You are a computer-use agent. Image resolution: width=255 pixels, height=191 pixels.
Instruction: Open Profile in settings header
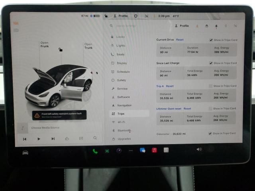pos(182,26)
